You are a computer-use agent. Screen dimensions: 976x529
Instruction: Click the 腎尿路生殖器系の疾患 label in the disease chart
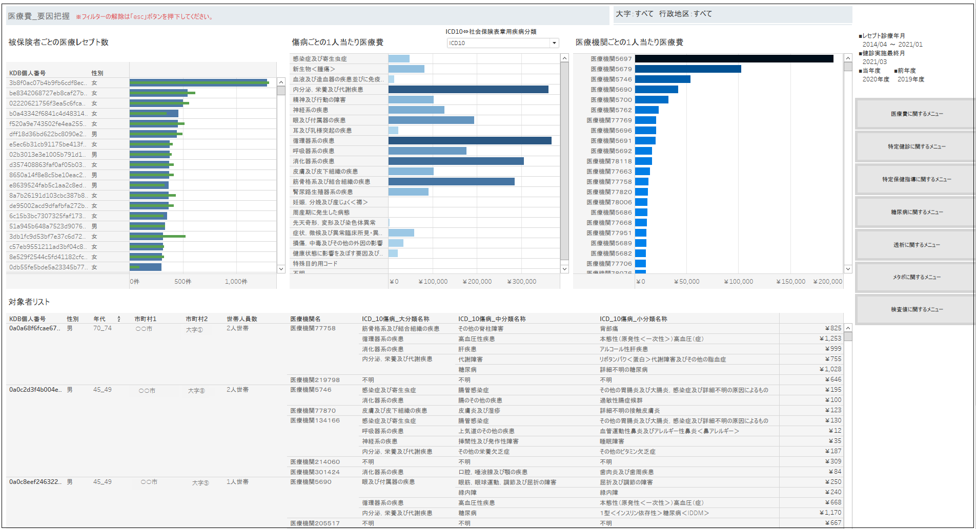click(x=322, y=192)
